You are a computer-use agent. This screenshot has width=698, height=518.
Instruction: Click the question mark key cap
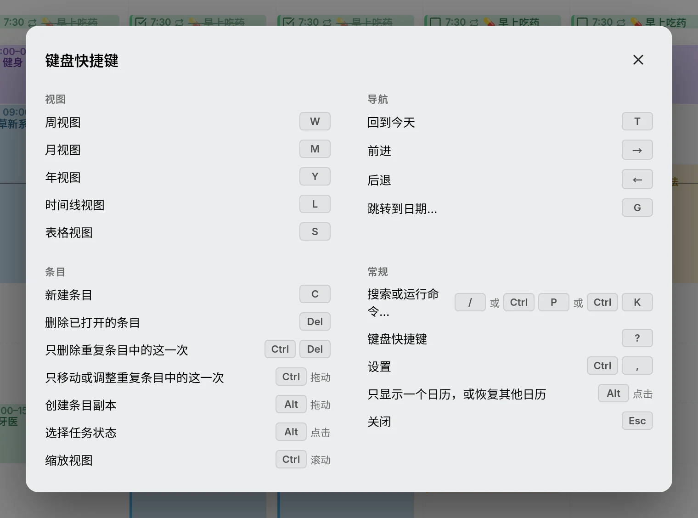[637, 338]
